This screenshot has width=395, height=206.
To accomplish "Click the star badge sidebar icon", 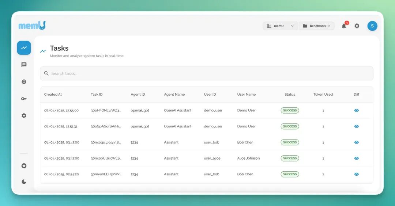I will [24, 166].
